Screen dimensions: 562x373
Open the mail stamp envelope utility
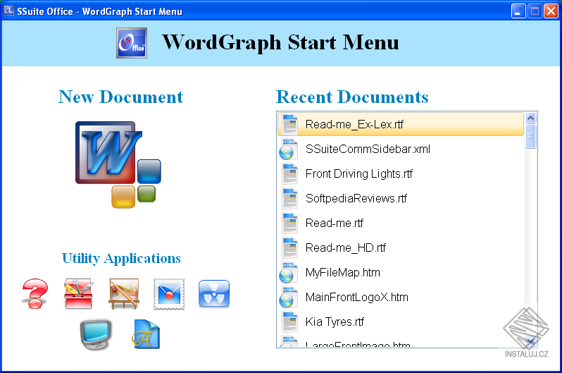(169, 294)
